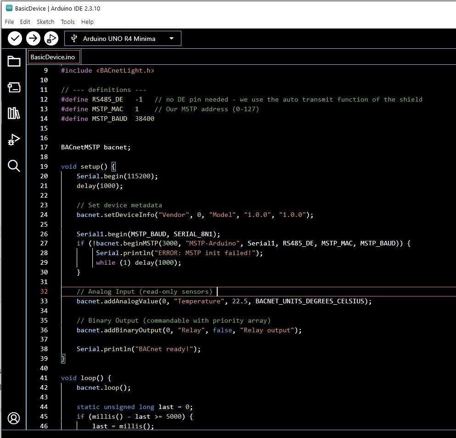Click the '// --- definitions ---' comment

click(x=103, y=90)
